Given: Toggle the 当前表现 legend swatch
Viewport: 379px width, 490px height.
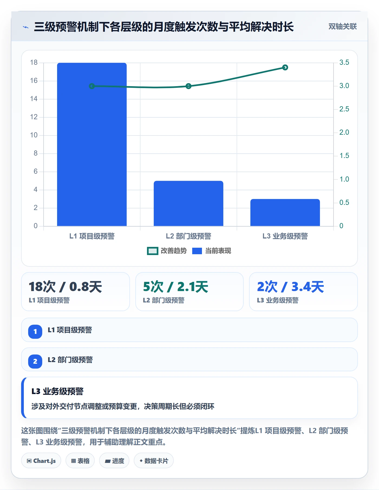Looking at the screenshot, I should (197, 251).
